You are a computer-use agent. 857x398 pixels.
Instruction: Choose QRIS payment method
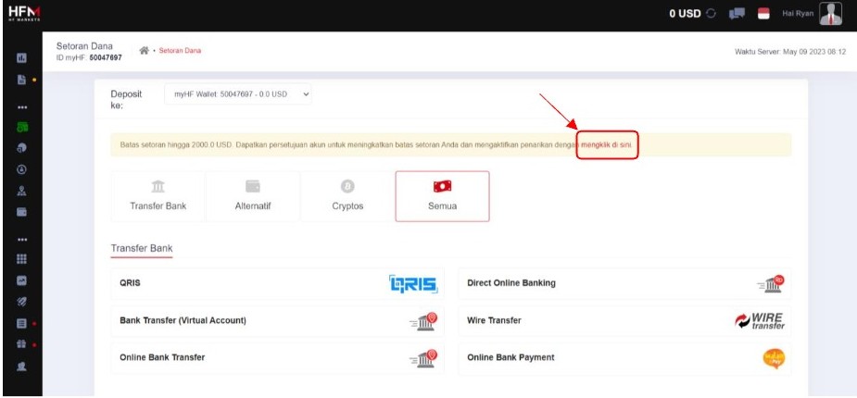[277, 283]
